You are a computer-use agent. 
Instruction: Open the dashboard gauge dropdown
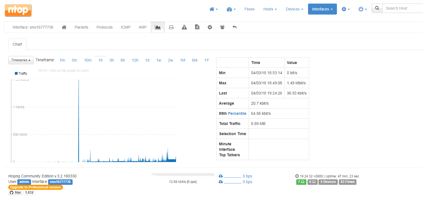(231, 9)
